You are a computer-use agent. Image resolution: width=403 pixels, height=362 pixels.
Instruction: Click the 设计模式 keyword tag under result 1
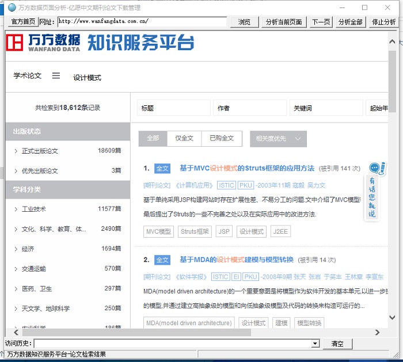pyautogui.click(x=252, y=231)
